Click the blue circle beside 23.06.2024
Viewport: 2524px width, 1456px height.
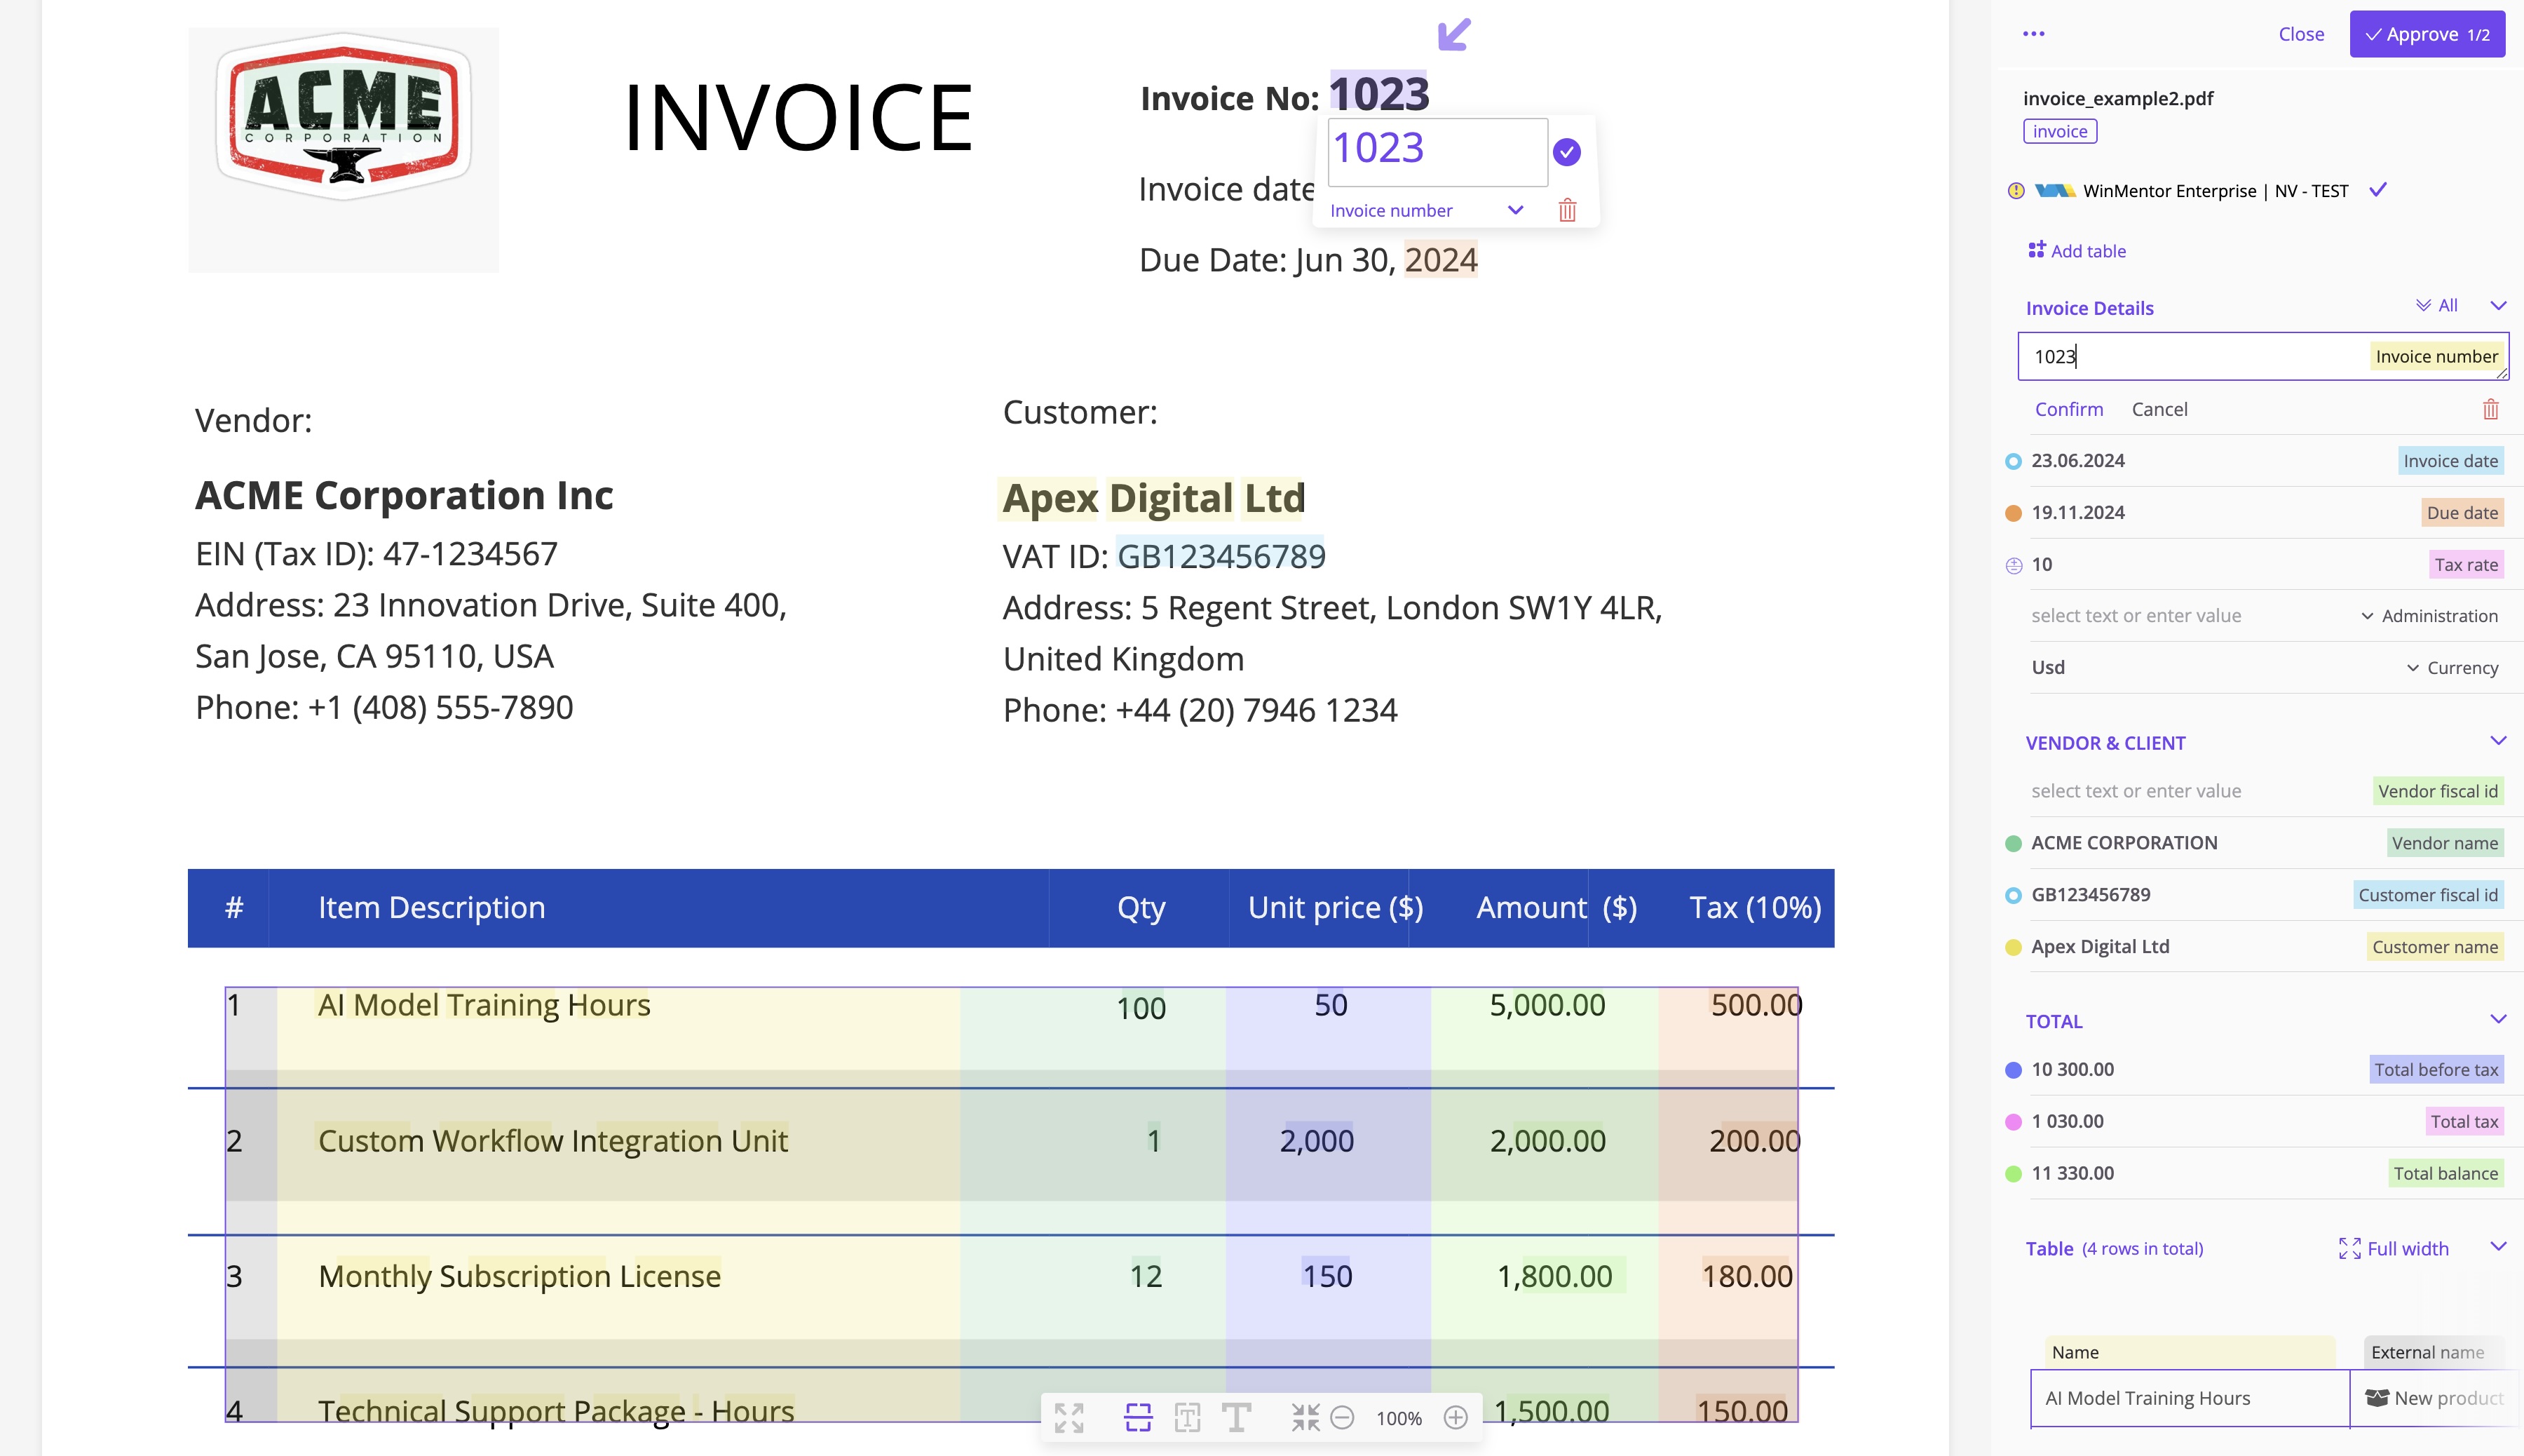point(2013,461)
